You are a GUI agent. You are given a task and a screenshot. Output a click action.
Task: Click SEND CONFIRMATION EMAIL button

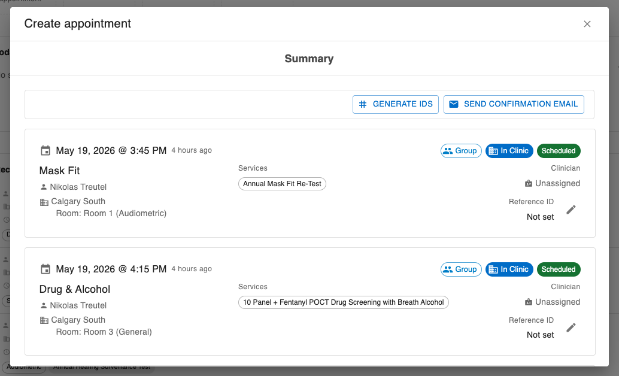coord(514,104)
